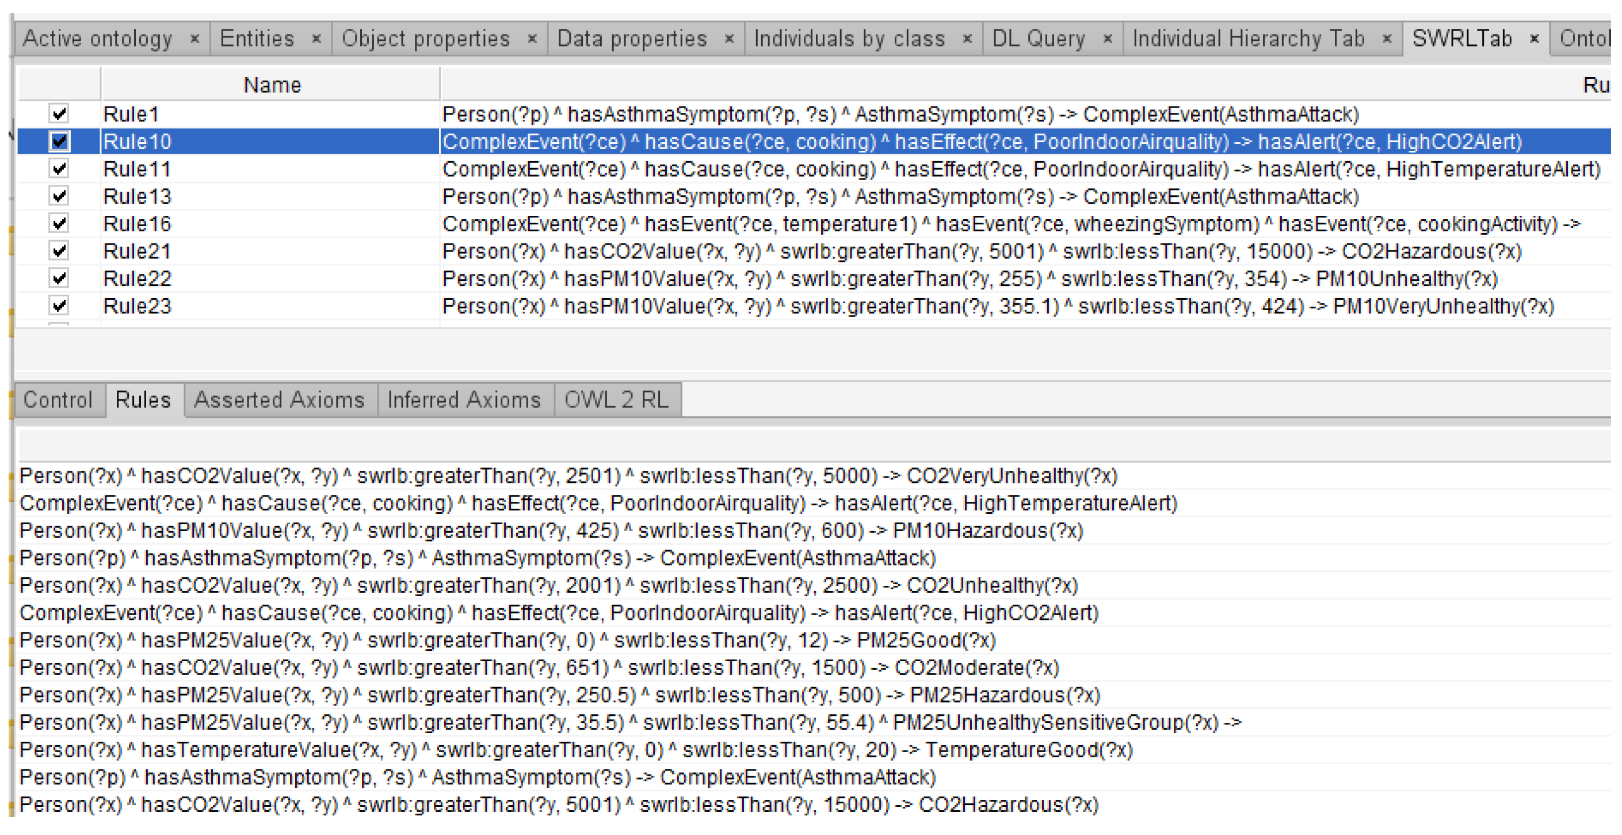Switch to the Control tab
The height and width of the screenshot is (835, 1622).
pos(58,400)
